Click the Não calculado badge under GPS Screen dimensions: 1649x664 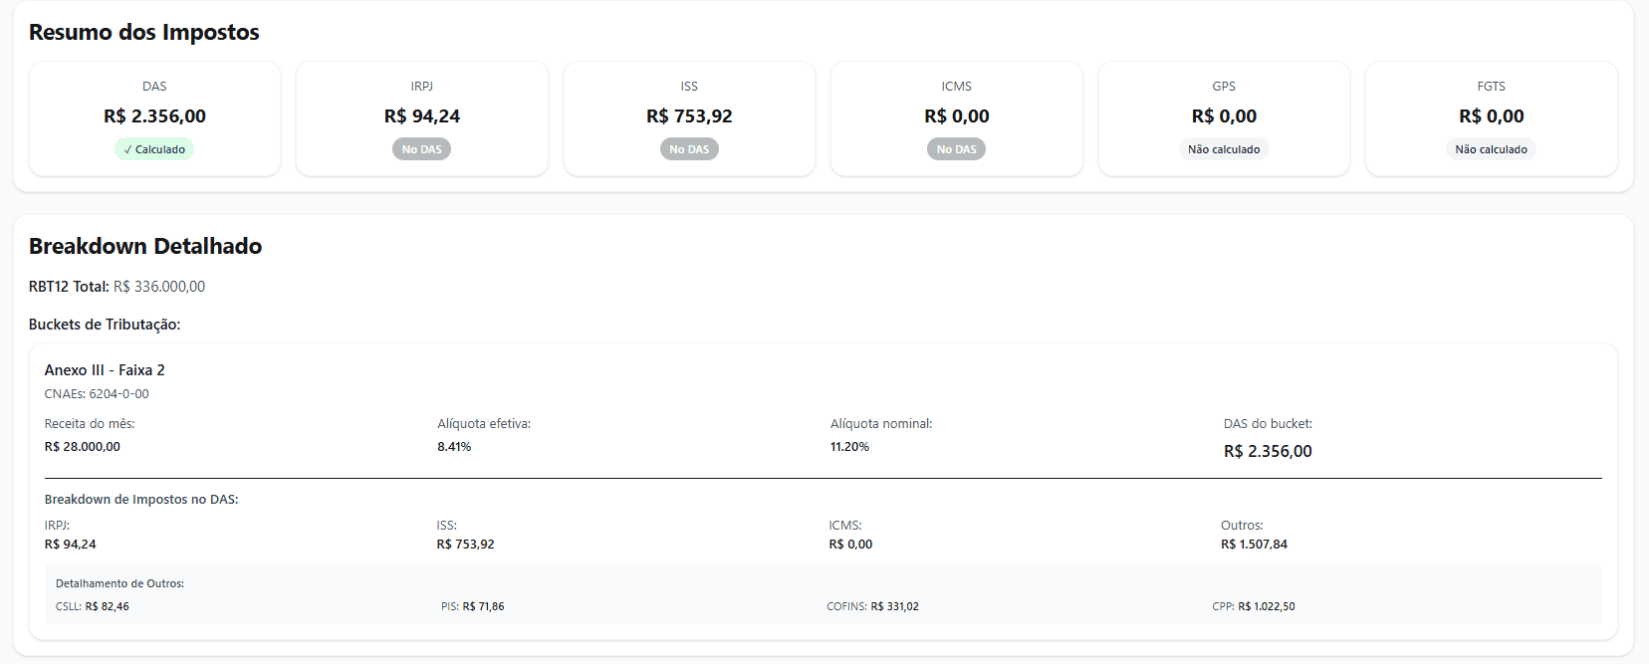coord(1223,149)
